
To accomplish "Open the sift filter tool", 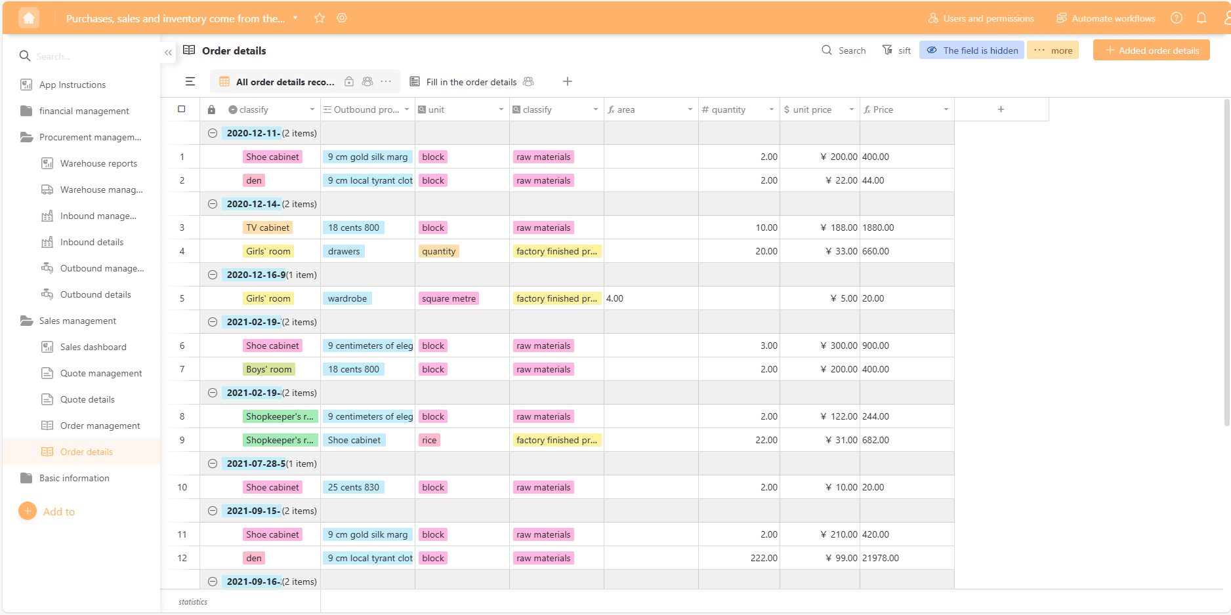I will tap(896, 50).
